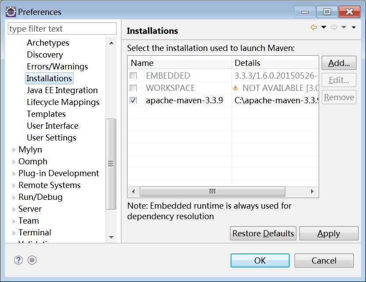Image resolution: width=366 pixels, height=282 pixels.
Task: Click the tree vertical scrollbar thumb
Action: click(x=111, y=164)
